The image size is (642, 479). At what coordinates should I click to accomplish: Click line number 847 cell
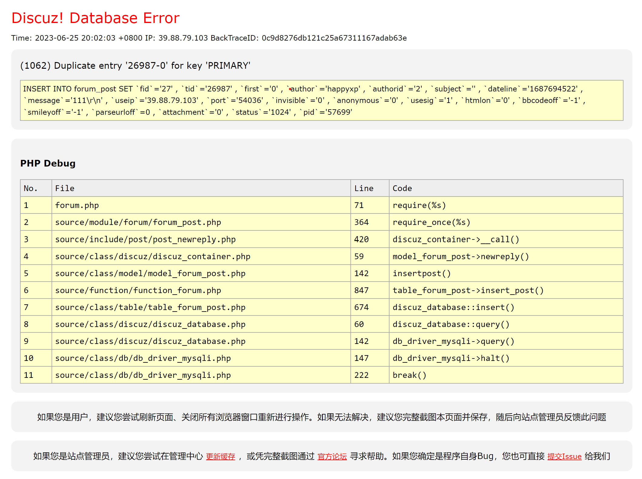tap(361, 290)
